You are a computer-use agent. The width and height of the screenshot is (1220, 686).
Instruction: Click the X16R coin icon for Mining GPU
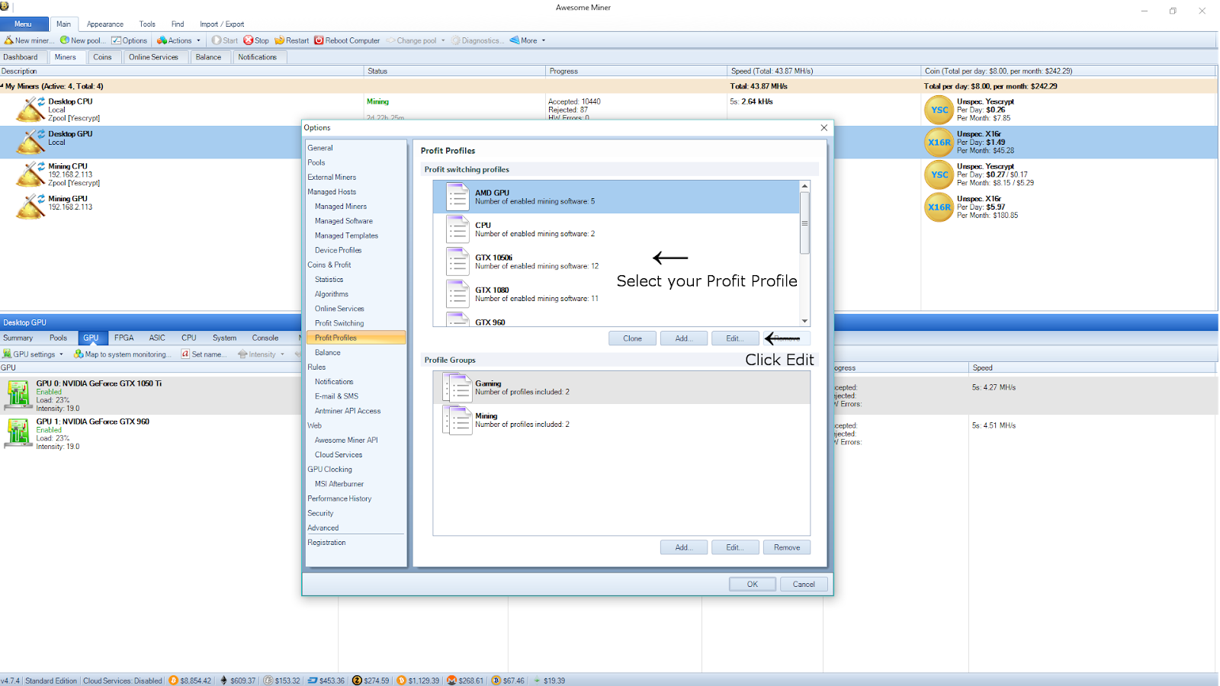939,207
